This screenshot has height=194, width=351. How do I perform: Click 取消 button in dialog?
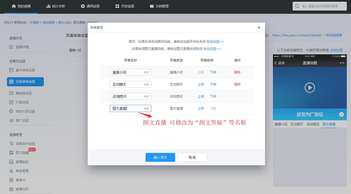click(192, 157)
